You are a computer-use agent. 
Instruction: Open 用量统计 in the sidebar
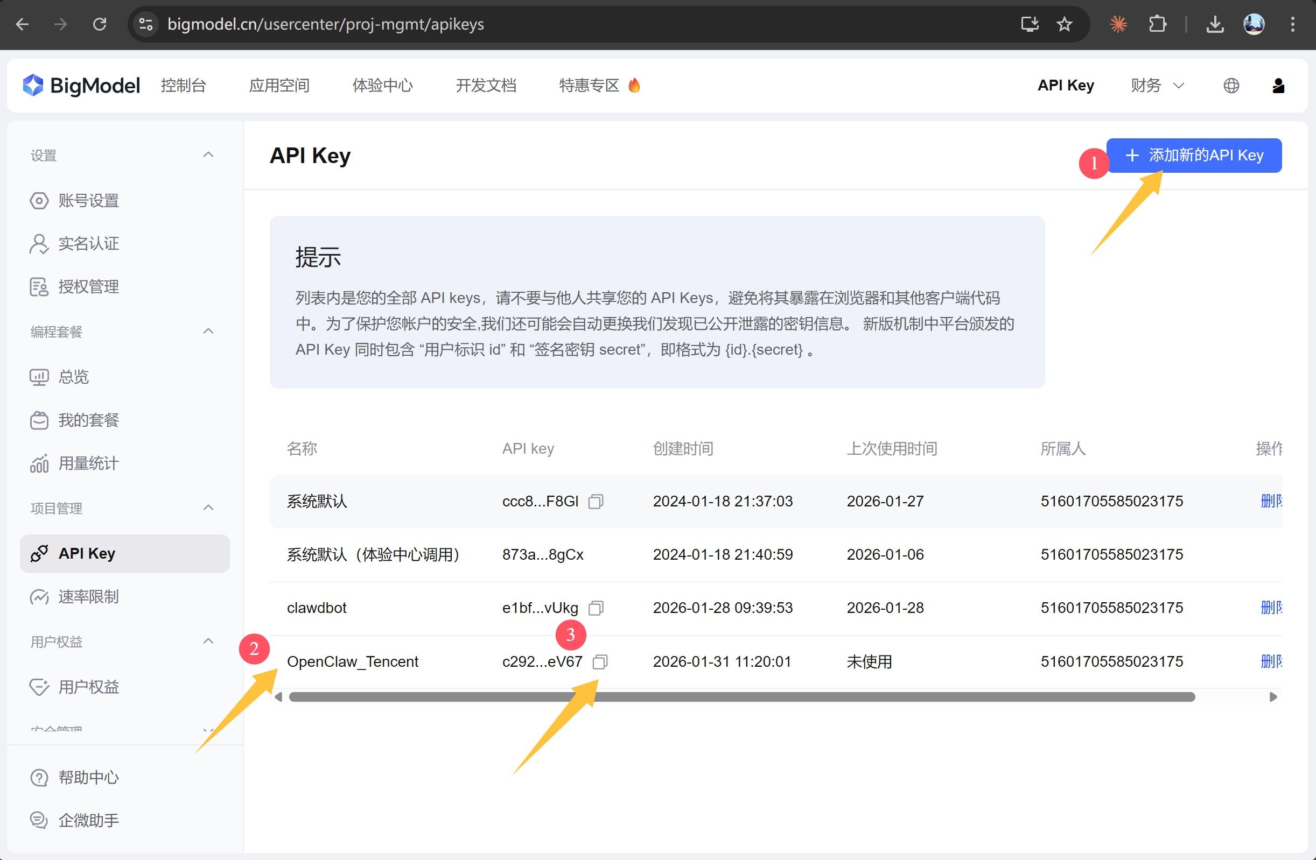(88, 463)
